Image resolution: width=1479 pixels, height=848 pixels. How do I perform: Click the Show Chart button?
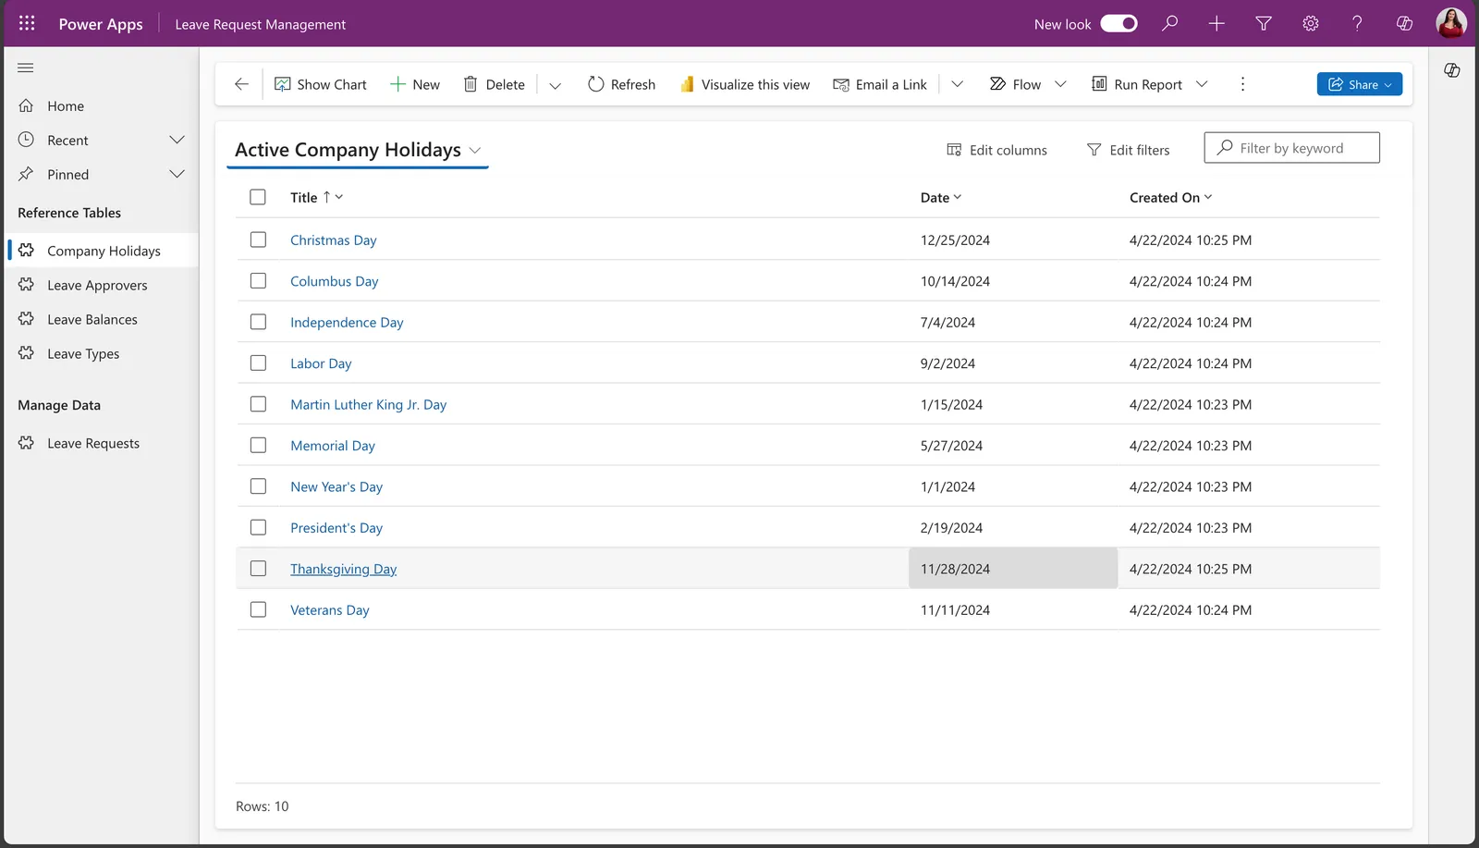(x=321, y=84)
